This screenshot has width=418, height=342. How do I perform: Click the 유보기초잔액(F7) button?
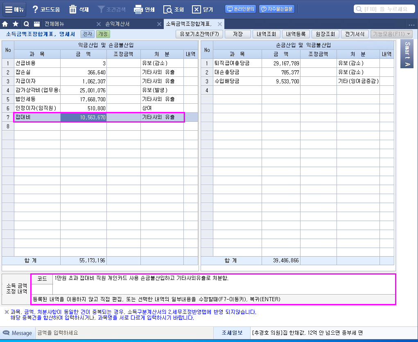[x=199, y=34]
